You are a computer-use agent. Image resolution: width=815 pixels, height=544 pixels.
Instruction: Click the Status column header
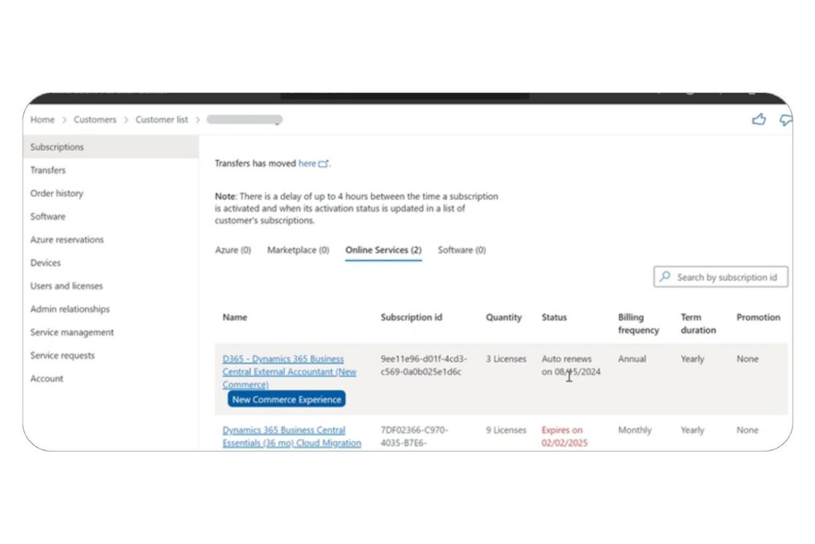click(554, 317)
